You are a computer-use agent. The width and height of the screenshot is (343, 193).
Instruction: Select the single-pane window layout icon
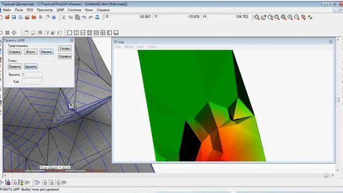pos(70,33)
